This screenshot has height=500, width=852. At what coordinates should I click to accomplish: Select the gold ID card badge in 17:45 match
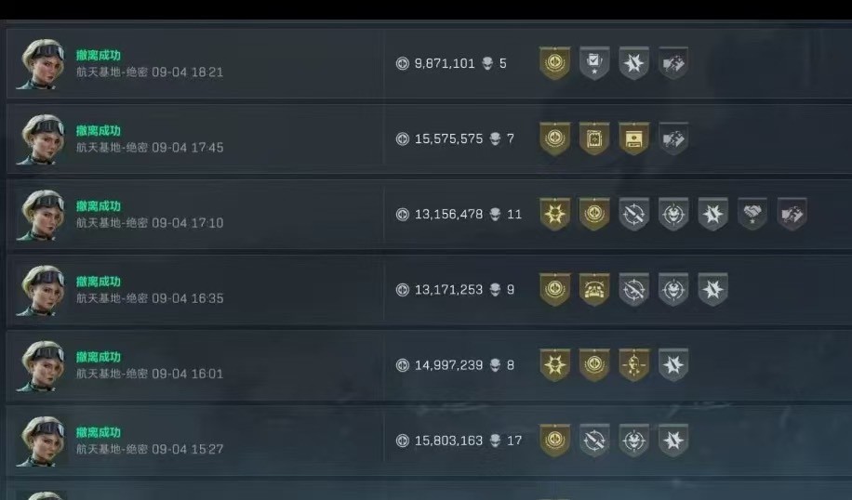tap(633, 138)
